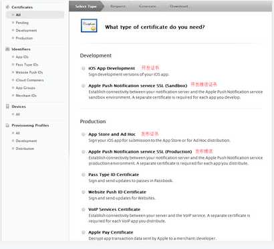Click the Identifiers sidebar heading

tap(21, 49)
